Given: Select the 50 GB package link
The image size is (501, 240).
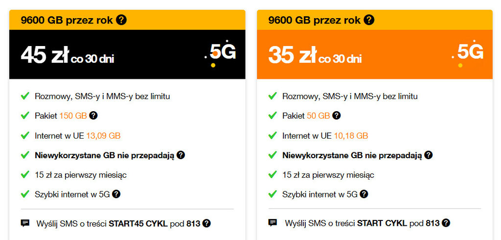Looking at the screenshot, I should click(x=318, y=116).
